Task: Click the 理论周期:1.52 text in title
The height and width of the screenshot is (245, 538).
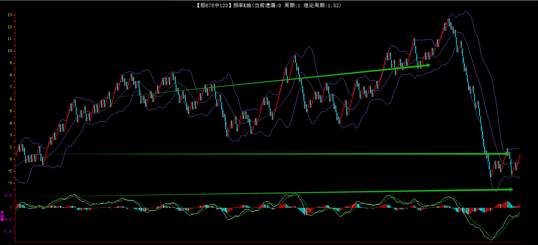Action: pyautogui.click(x=322, y=5)
